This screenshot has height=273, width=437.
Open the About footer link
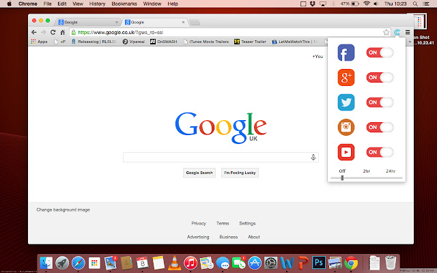[x=254, y=237]
